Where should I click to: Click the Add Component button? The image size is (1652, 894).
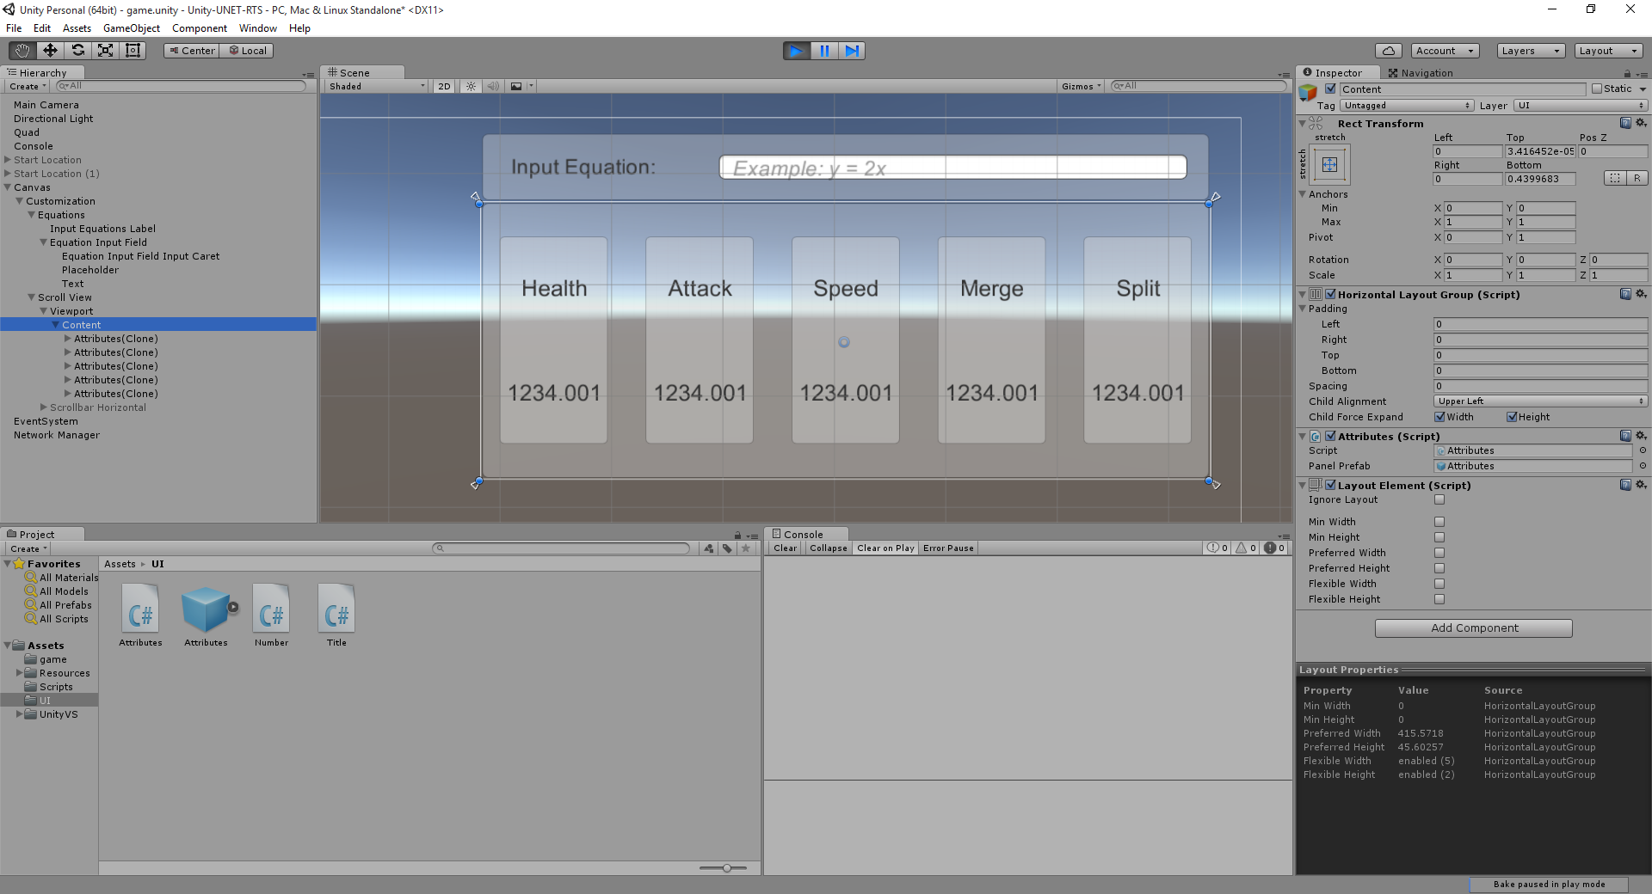click(x=1472, y=628)
